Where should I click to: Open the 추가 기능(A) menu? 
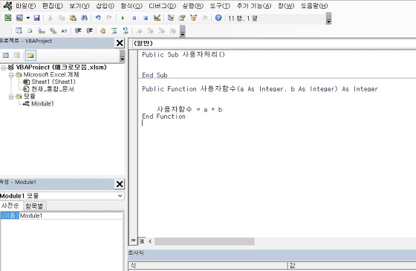point(254,6)
